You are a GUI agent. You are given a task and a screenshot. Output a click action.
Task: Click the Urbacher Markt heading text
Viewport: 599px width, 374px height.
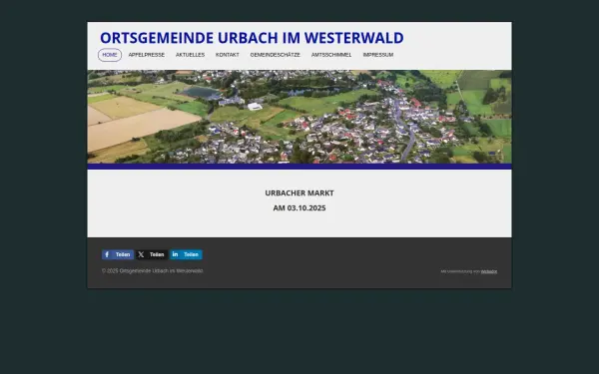[x=299, y=193]
